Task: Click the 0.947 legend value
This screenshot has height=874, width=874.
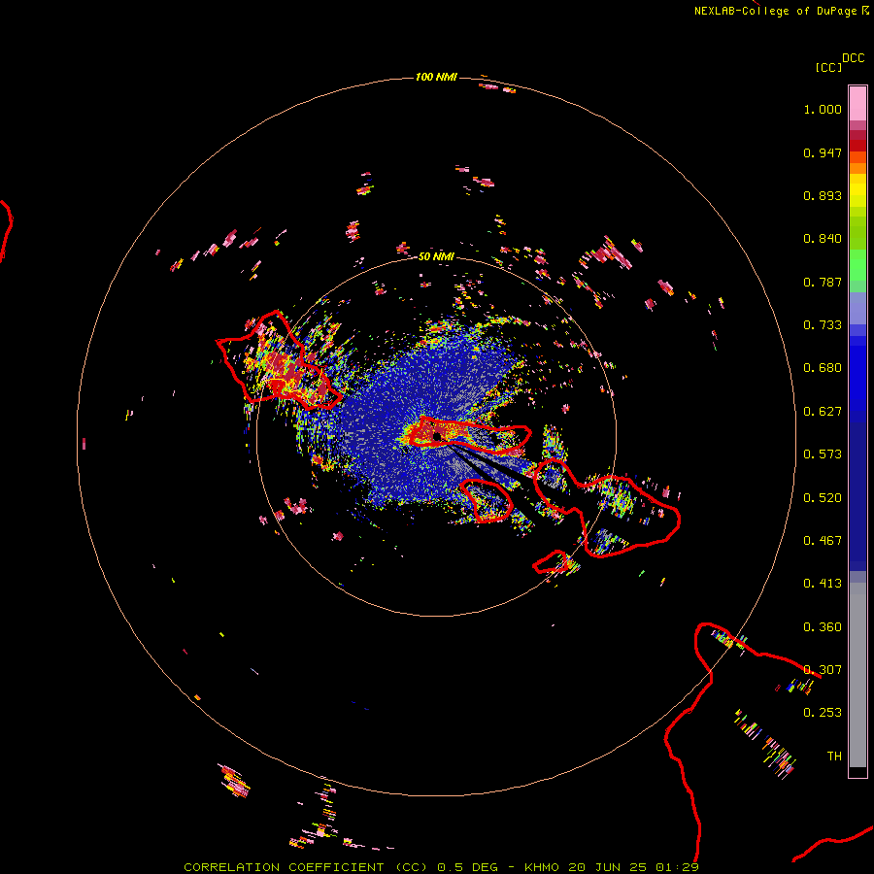Action: tap(823, 152)
